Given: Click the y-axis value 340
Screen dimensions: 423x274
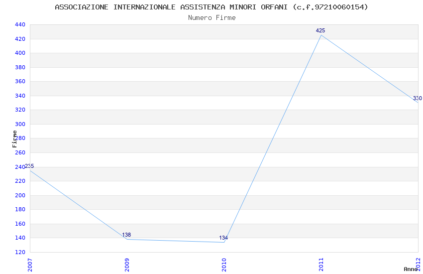Looking at the screenshot, I should click(20, 96).
